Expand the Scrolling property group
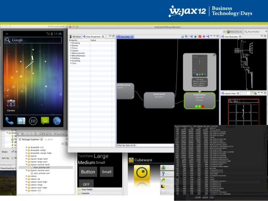268x201 pixels. pyautogui.click(x=71, y=60)
